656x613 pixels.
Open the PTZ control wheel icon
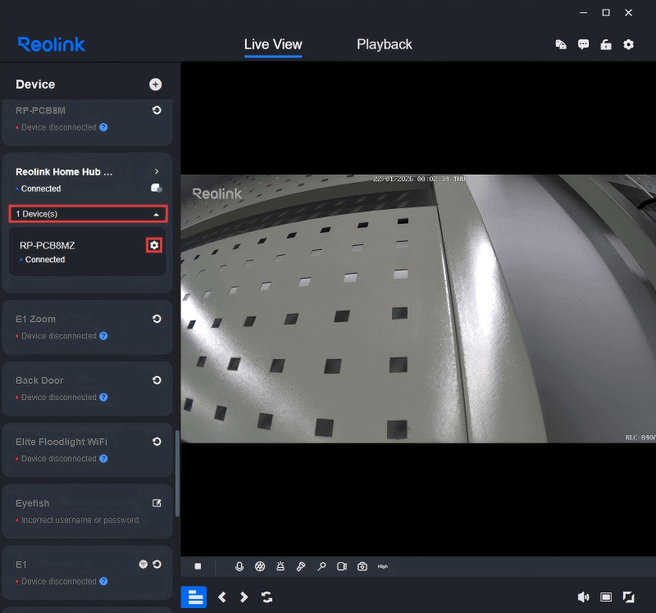click(x=260, y=566)
